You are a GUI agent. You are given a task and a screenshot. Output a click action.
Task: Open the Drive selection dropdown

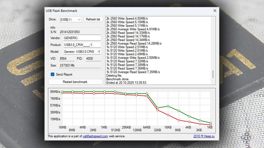coord(70,20)
